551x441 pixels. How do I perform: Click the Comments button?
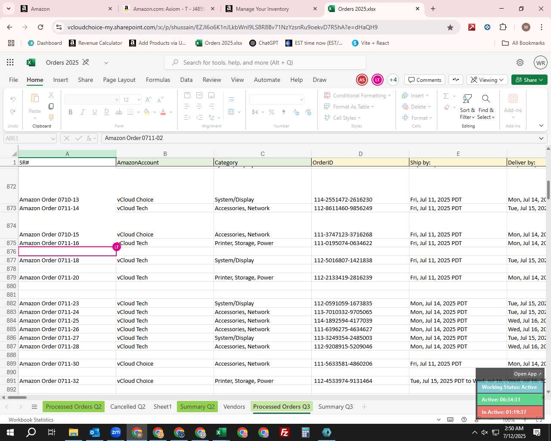point(425,80)
